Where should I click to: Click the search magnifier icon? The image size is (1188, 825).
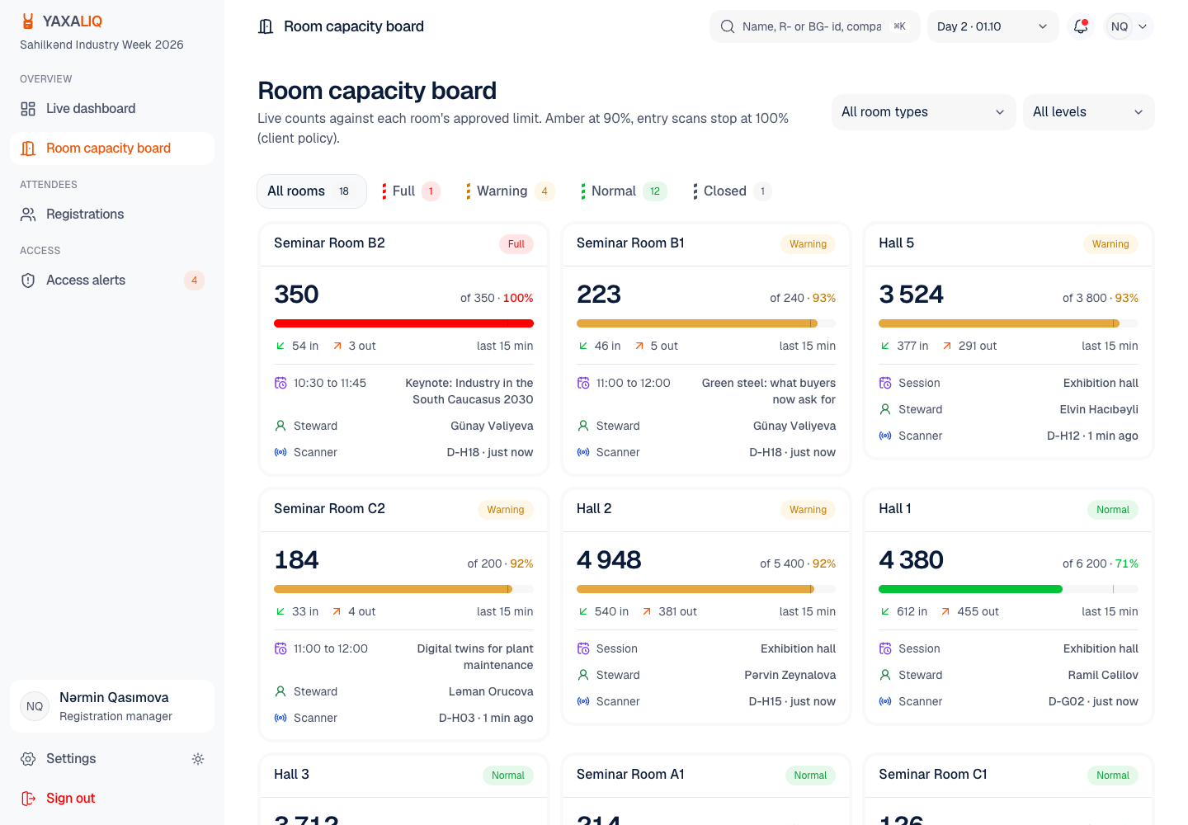(x=728, y=26)
